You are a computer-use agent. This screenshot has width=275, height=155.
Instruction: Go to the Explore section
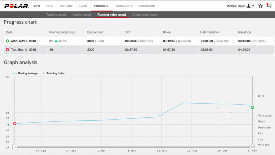[66, 6]
